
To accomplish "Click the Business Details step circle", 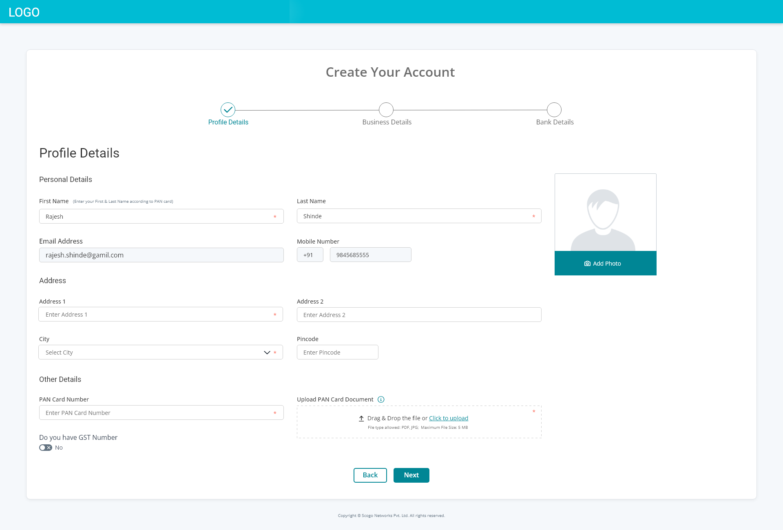I will coord(386,110).
